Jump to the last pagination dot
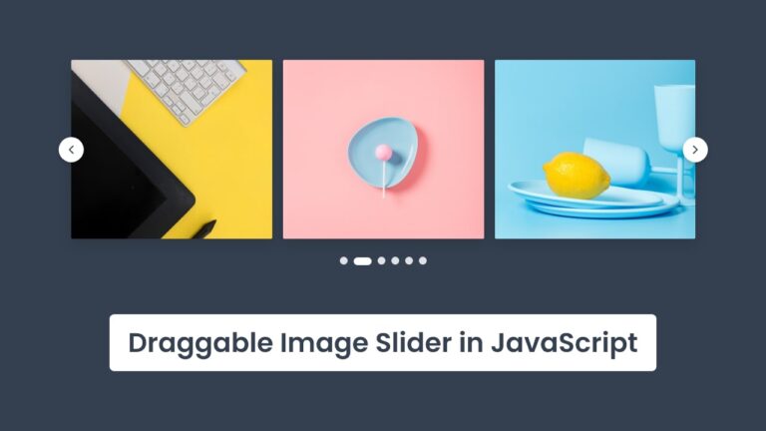 click(x=423, y=261)
